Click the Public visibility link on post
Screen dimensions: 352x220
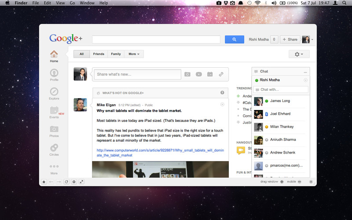tap(149, 105)
